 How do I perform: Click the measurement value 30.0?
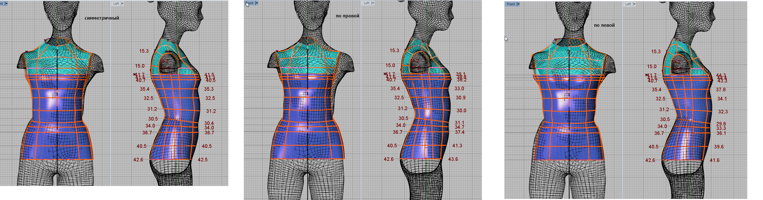(x=461, y=111)
